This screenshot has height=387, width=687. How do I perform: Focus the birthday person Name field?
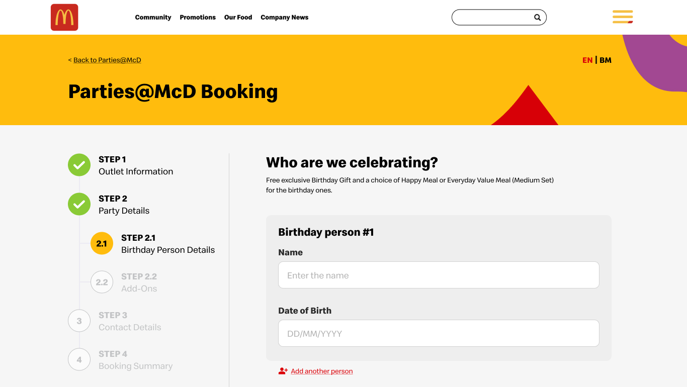[439, 275]
